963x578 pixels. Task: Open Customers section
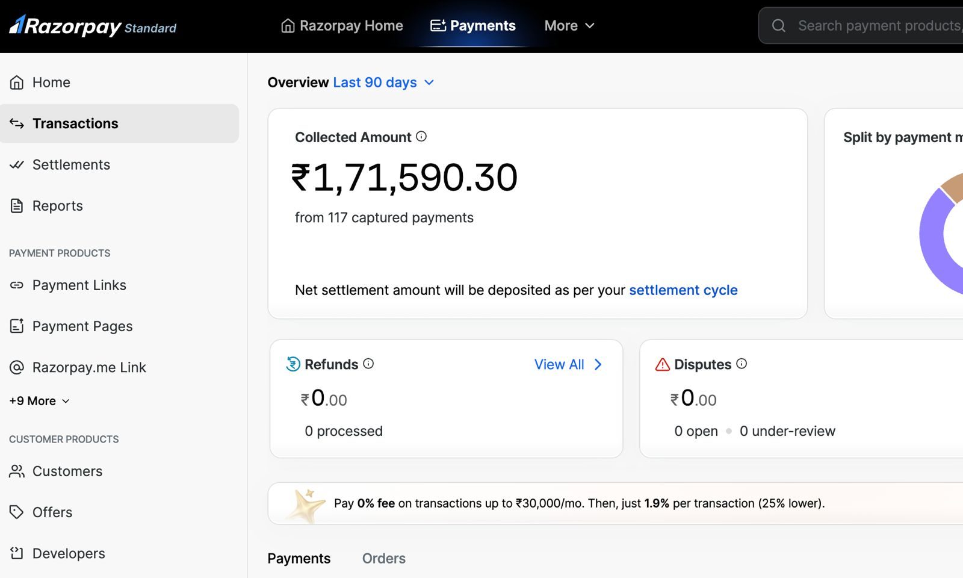[120, 471]
